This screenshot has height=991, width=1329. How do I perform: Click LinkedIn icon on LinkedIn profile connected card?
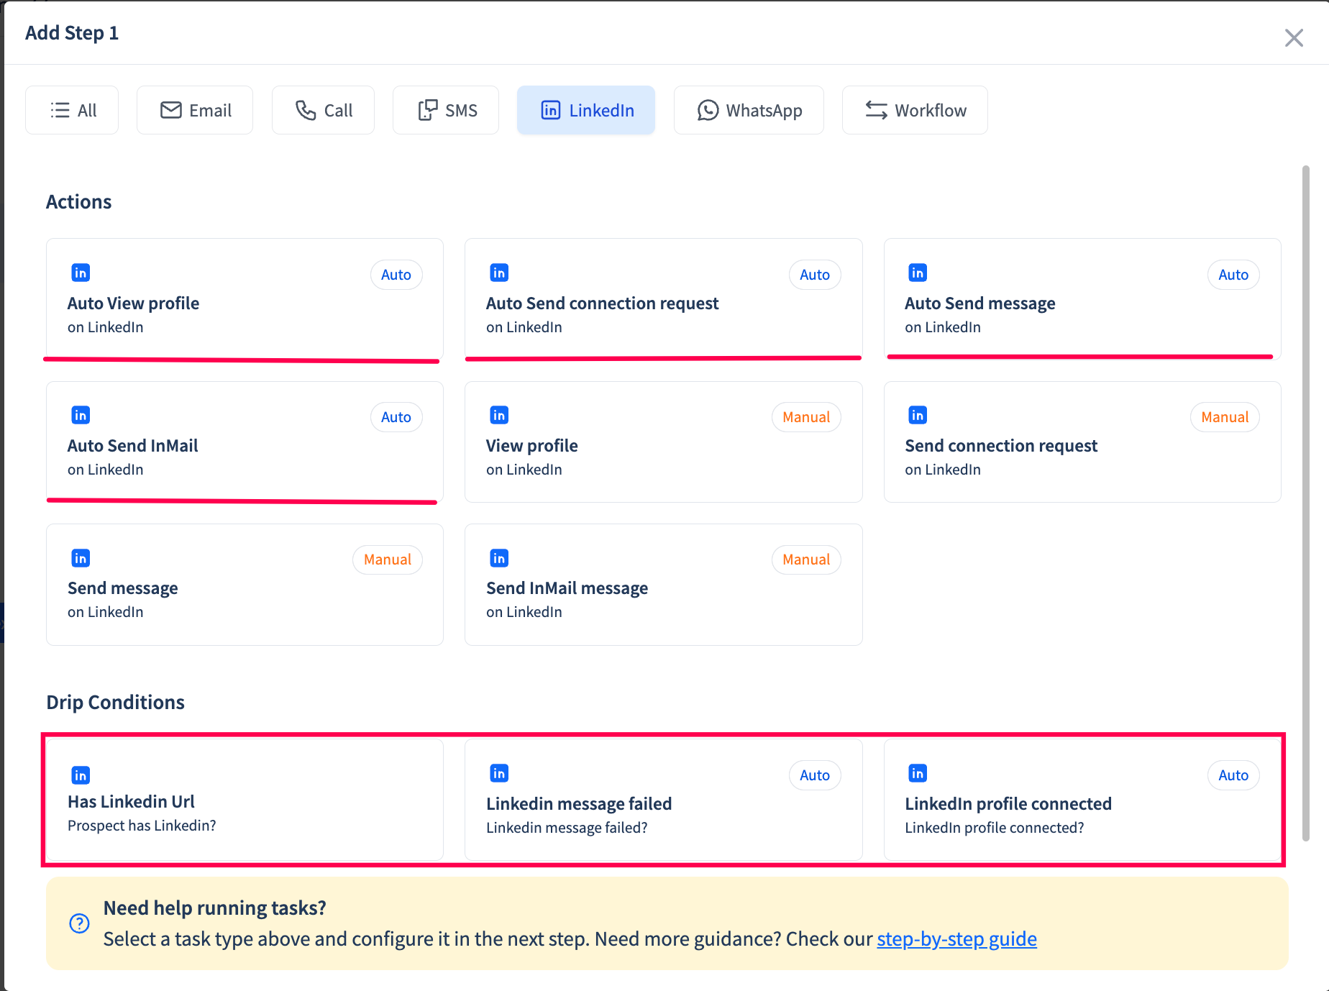(x=918, y=773)
